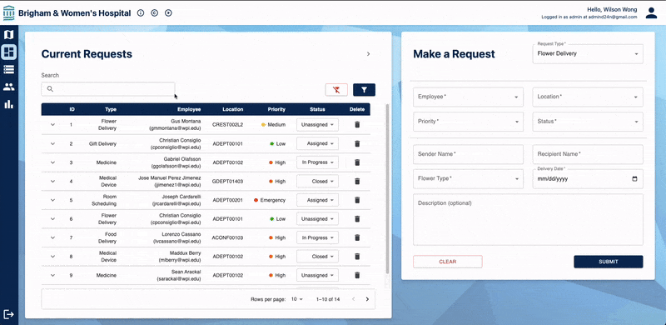
Task: Change status of request 1 from Unassigned
Action: pyautogui.click(x=317, y=125)
